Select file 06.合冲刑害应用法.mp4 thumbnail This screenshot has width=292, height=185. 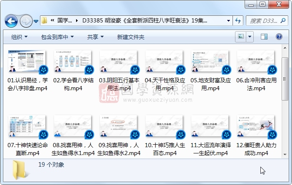pos(256,62)
